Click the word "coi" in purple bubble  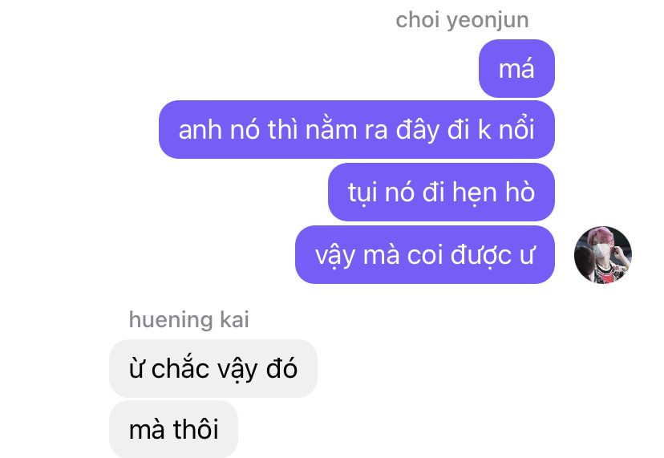coord(425,256)
